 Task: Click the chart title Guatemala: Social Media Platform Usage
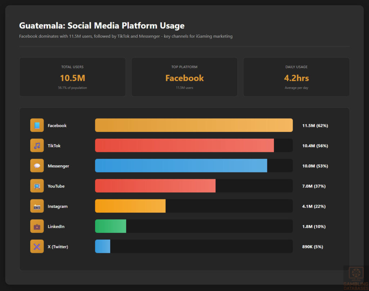click(102, 26)
